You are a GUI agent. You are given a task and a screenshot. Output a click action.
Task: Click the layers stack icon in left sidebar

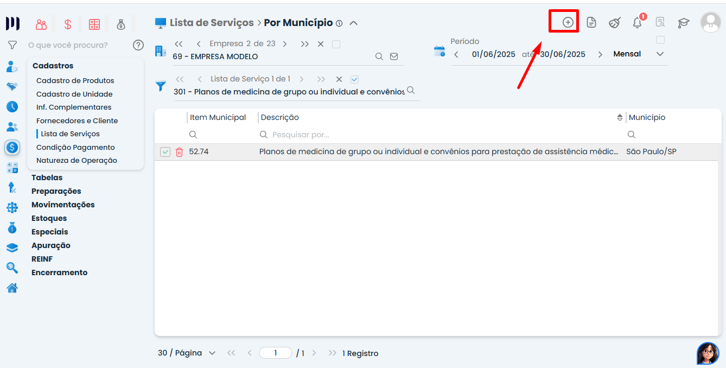point(12,248)
